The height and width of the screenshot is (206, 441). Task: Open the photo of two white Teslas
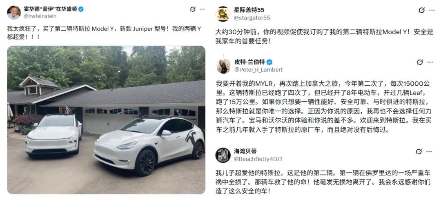tap(106, 120)
